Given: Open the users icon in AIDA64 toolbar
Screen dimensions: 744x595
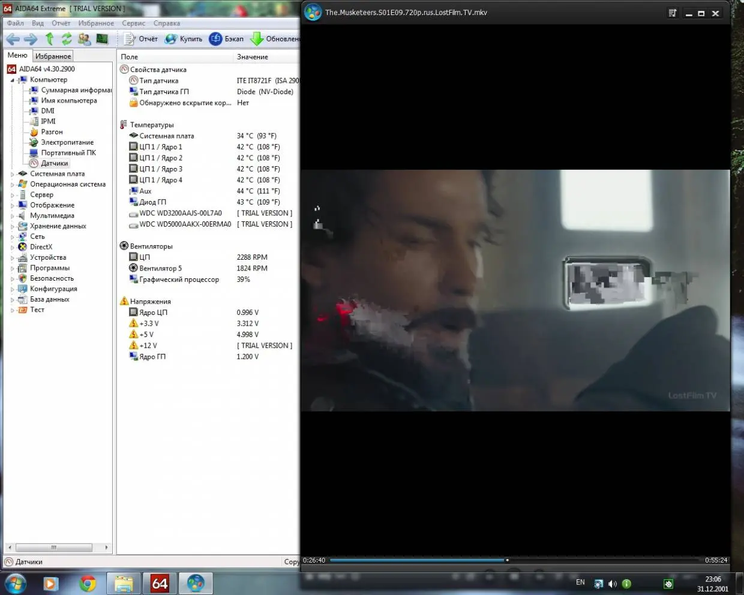Looking at the screenshot, I should pos(84,39).
